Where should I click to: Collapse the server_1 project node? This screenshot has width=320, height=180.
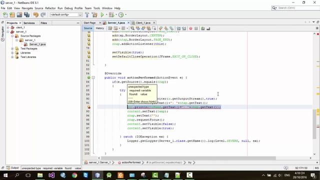pos(8,31)
